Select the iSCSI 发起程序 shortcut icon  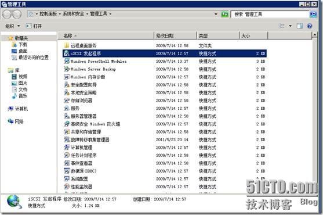(x=66, y=53)
